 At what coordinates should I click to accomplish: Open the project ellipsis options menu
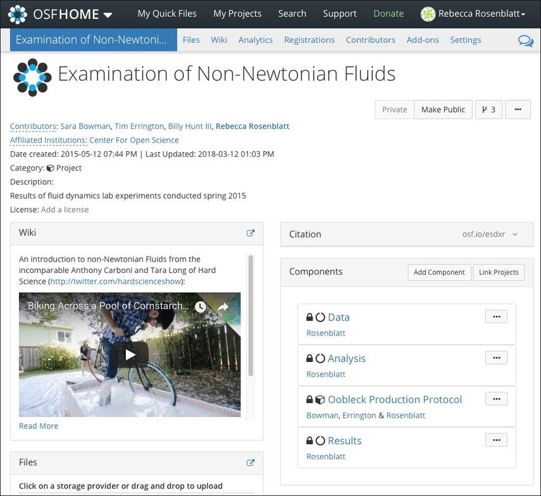click(x=518, y=109)
